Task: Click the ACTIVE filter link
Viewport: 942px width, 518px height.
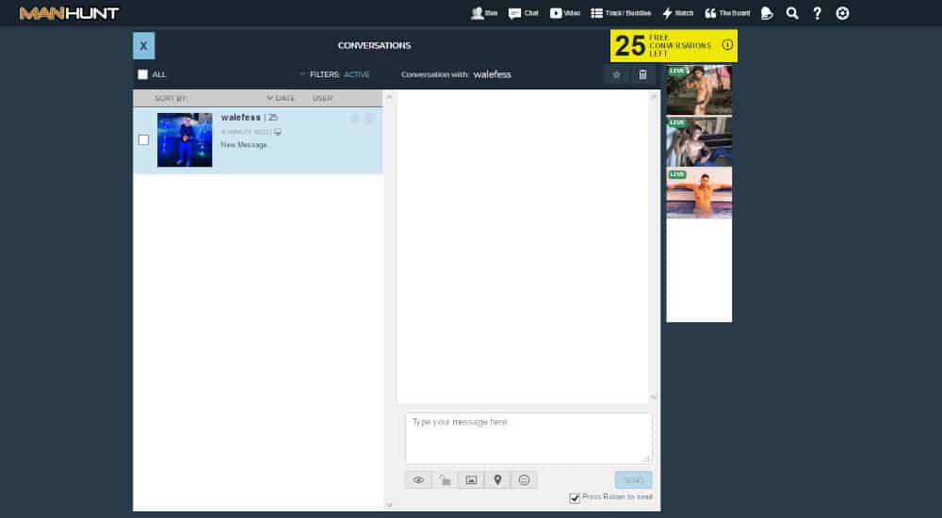Action: (x=357, y=74)
